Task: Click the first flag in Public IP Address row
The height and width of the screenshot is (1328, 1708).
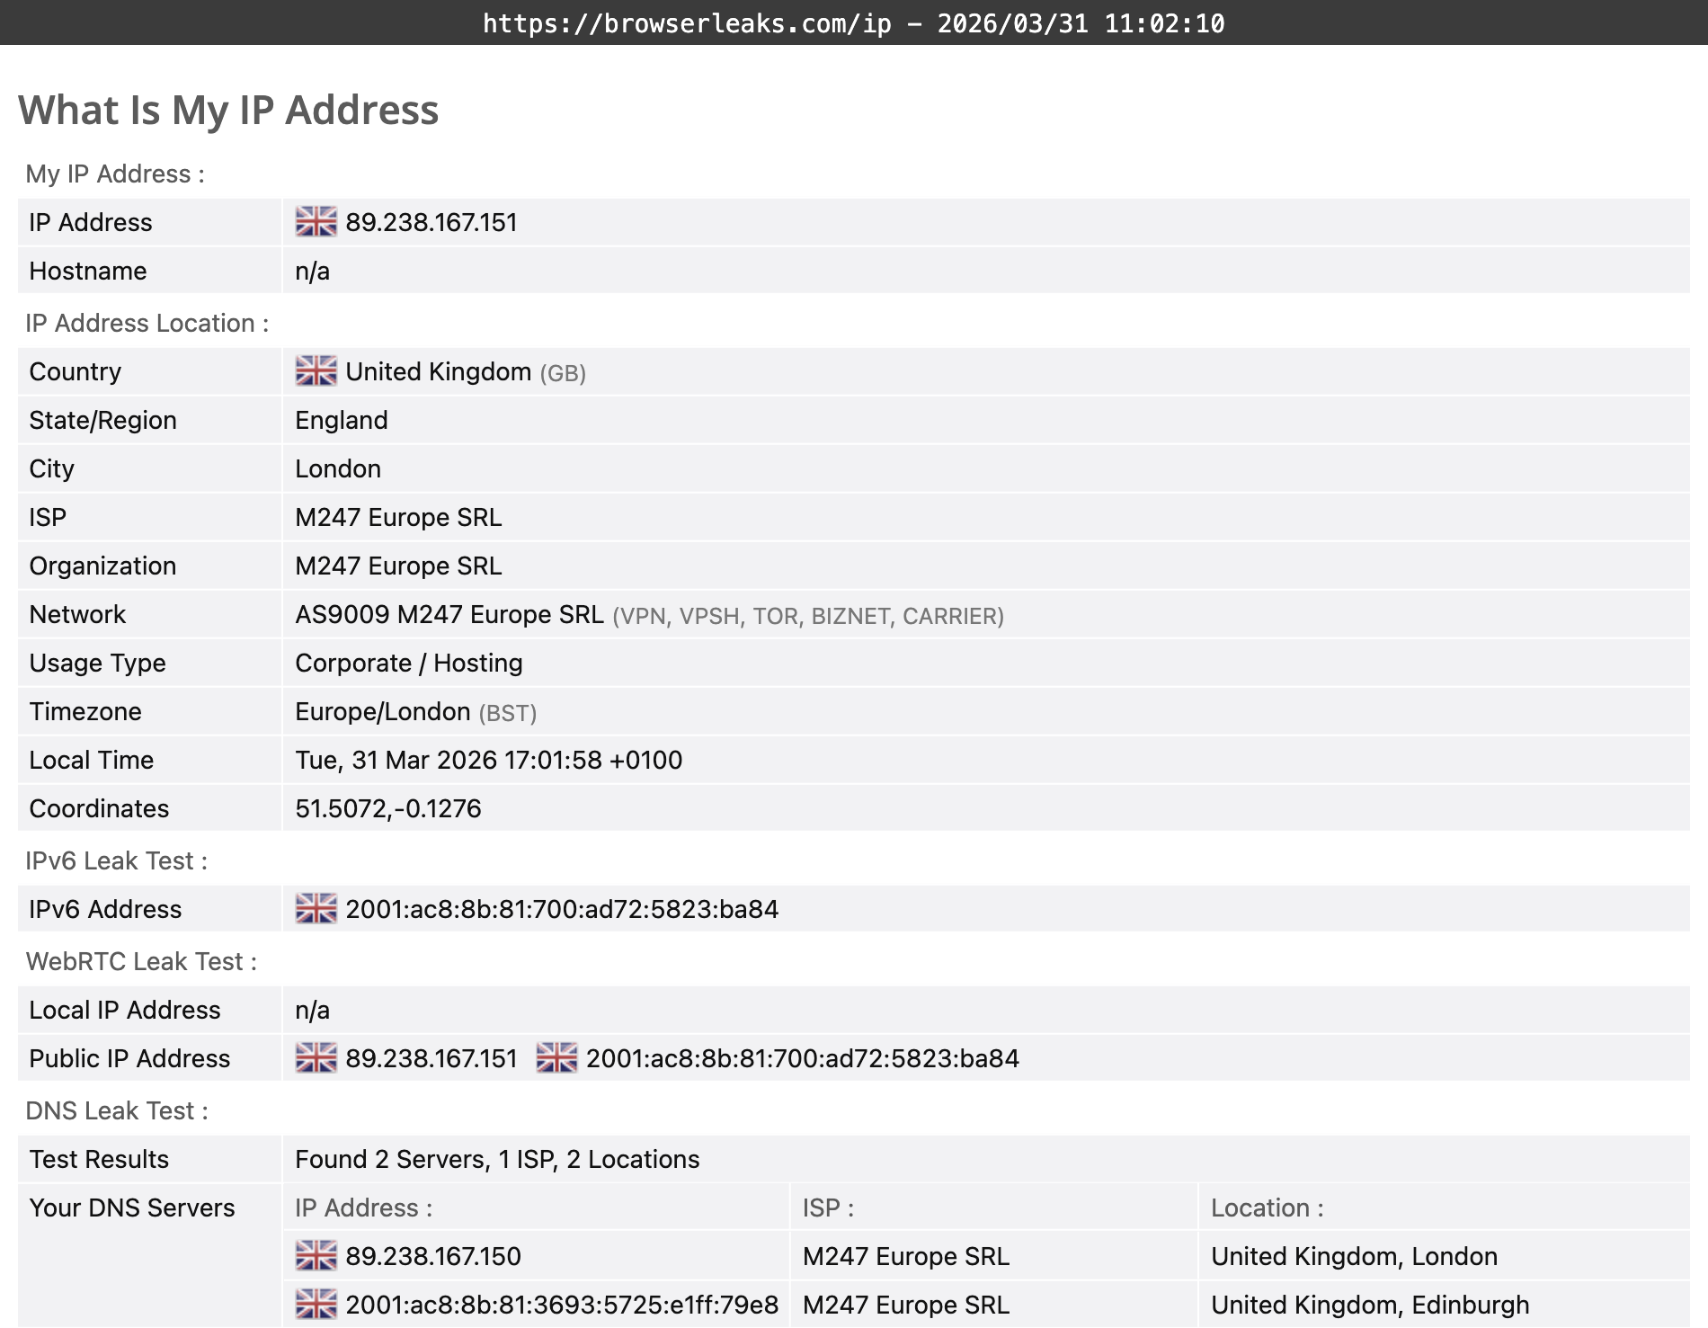Action: 316,1058
